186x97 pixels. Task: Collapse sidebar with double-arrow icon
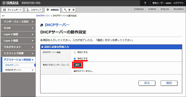click(x=3, y=16)
